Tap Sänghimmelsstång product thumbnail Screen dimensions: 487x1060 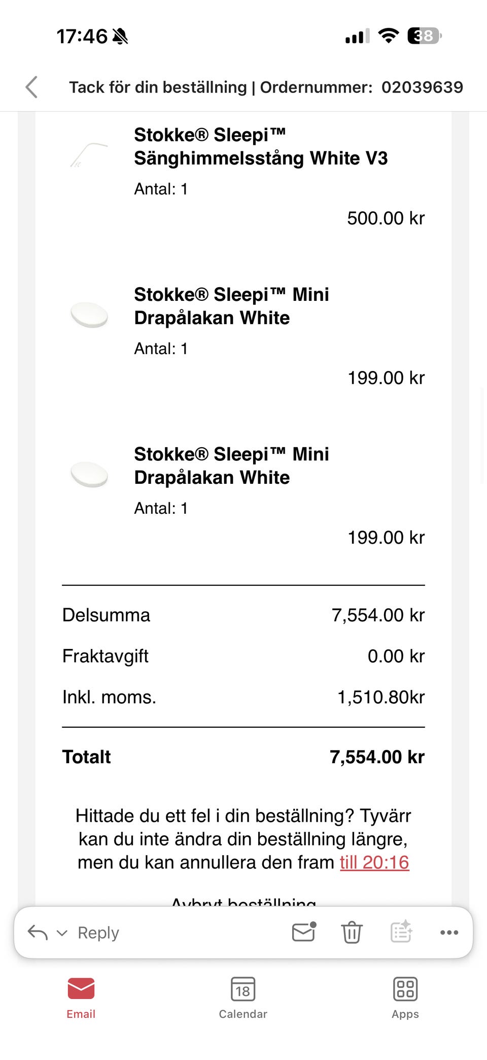(x=89, y=155)
